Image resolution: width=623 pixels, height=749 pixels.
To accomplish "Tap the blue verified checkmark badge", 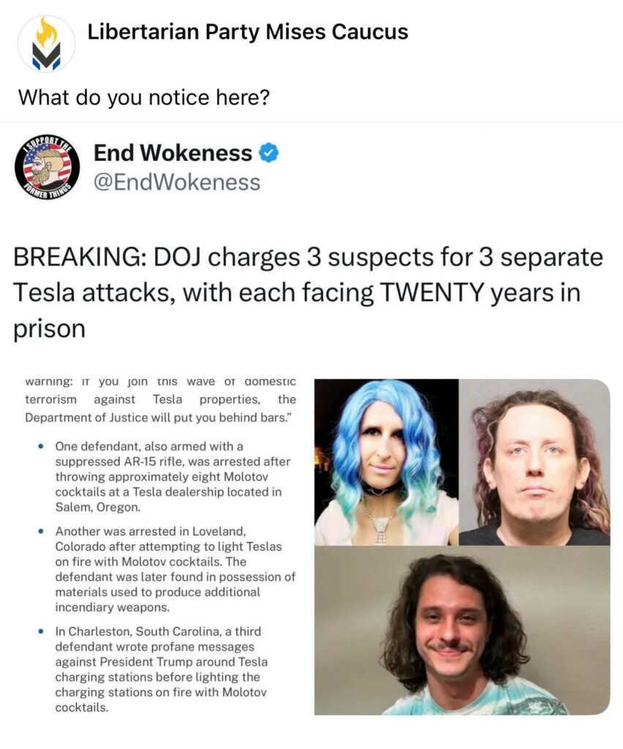I will (x=269, y=154).
